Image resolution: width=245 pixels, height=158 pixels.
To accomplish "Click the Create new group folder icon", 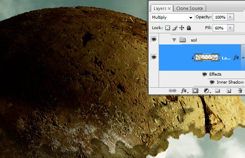I will (x=217, y=91).
